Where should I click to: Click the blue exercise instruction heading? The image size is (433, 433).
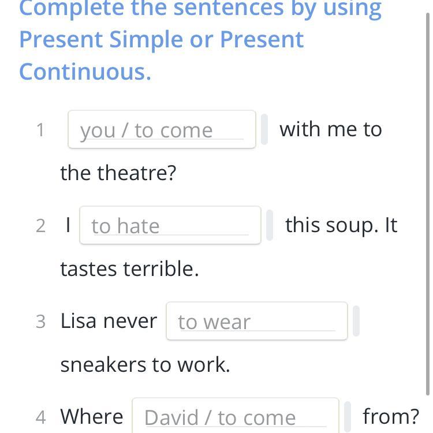[x=200, y=40]
